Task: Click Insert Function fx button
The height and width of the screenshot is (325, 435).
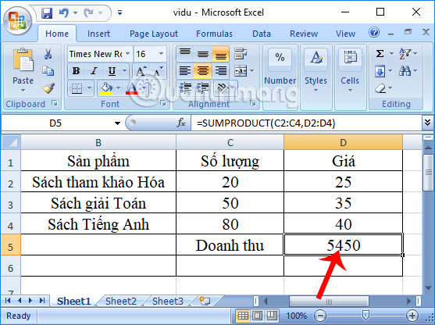Action: pyautogui.click(x=181, y=123)
